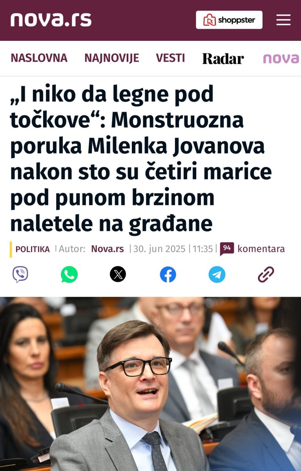Open the 94 comments bubble
Screen dimensions: 301x471
[x=227, y=248]
